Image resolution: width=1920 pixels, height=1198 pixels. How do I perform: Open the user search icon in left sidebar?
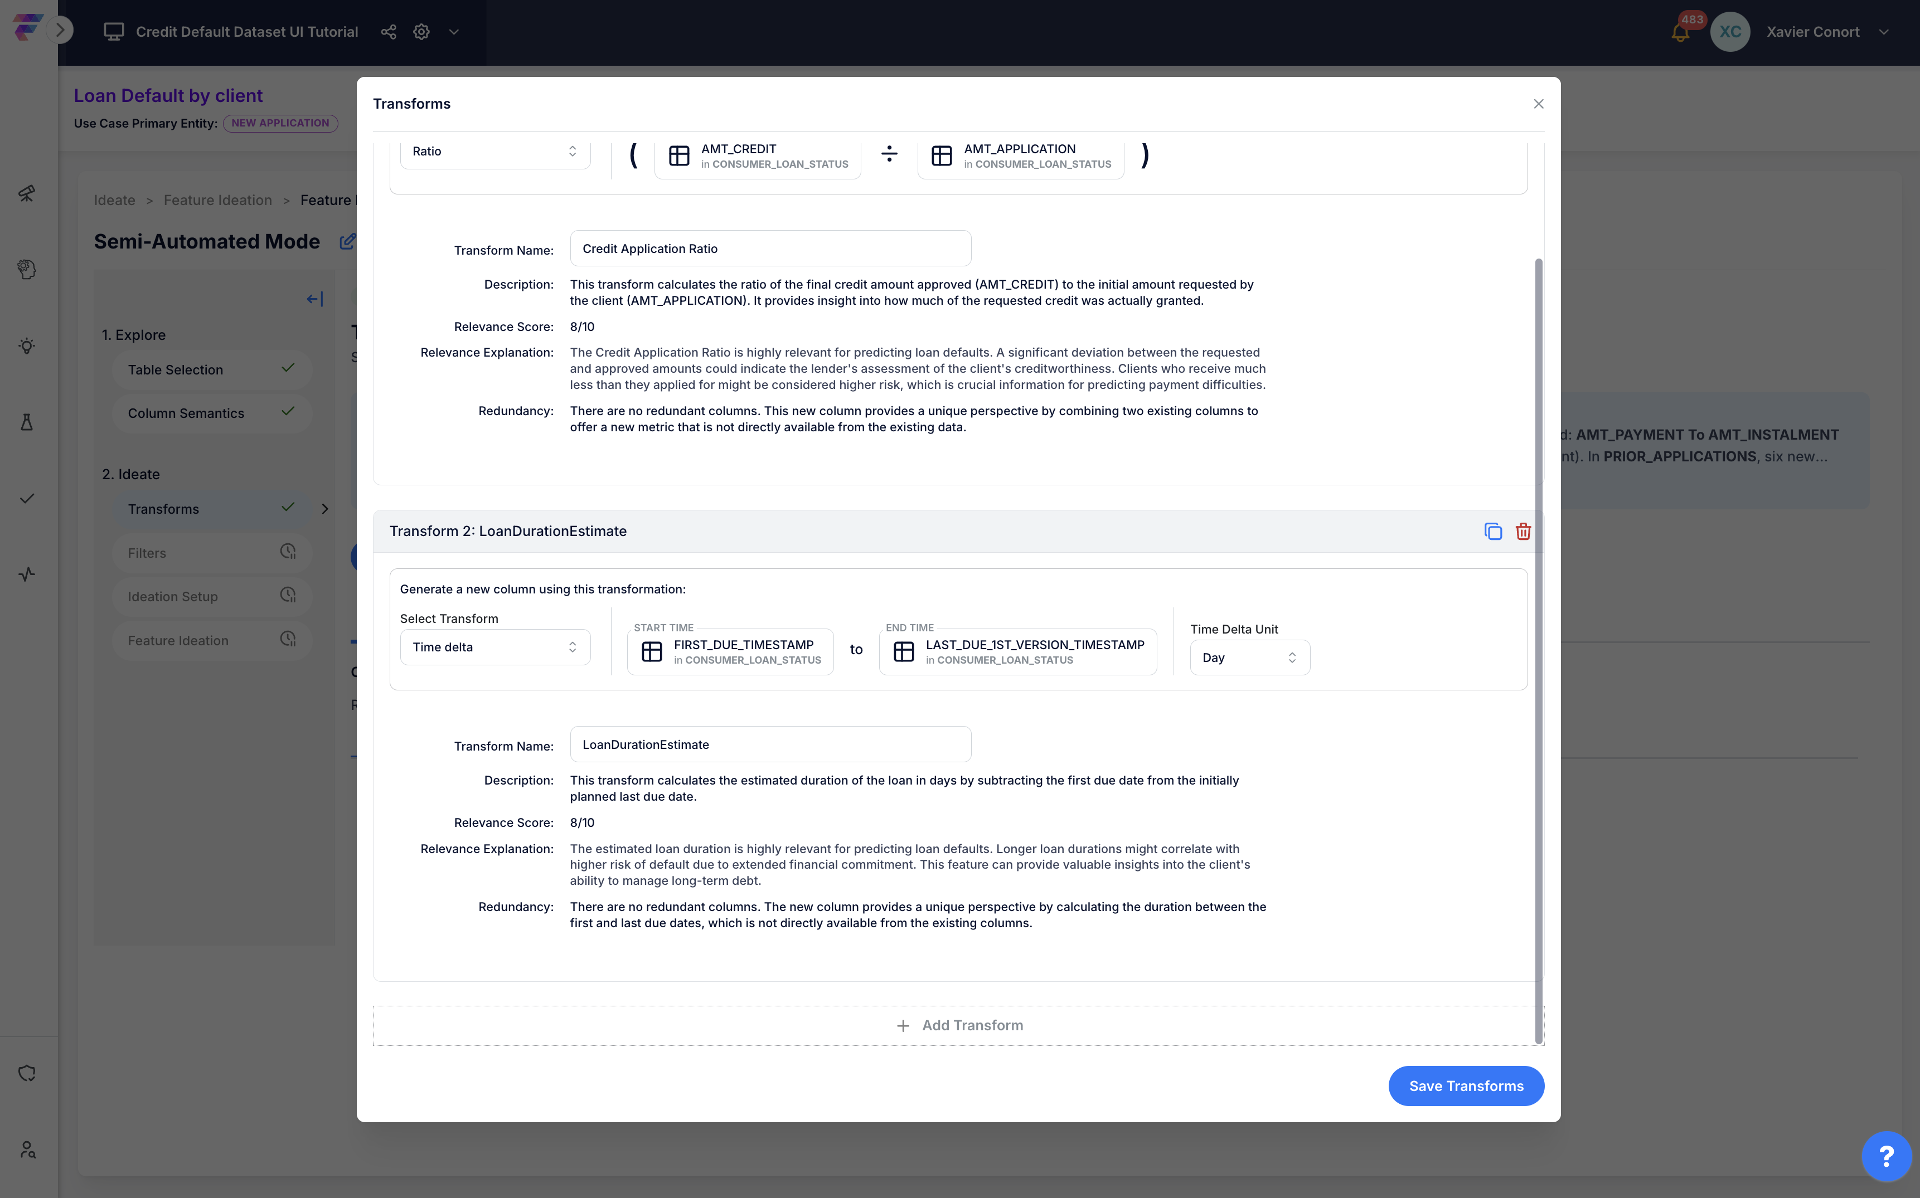27,1150
